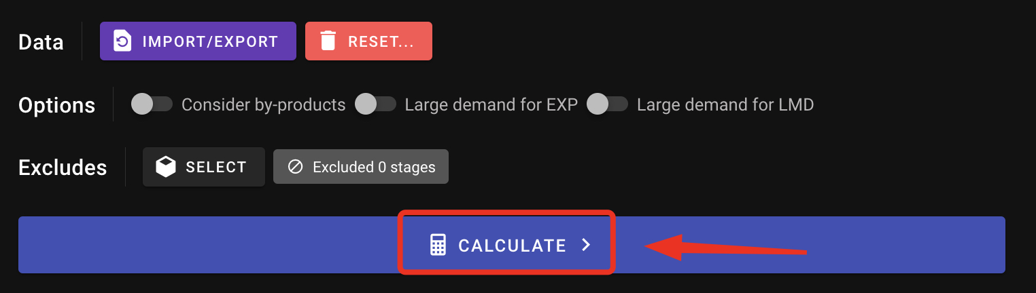
Task: Toggle the Consider by-products switch
Action: [x=152, y=104]
